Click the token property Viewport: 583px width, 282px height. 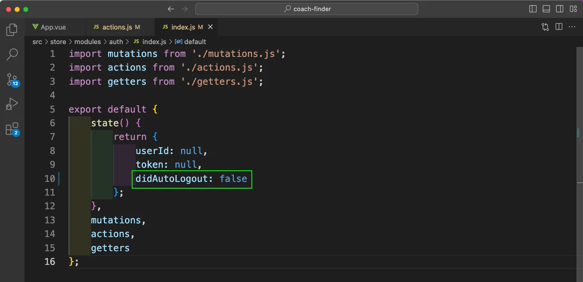click(149, 164)
